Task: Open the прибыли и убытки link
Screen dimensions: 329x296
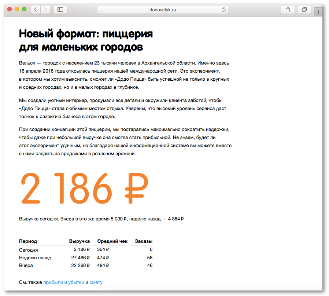Action: coord(64,282)
